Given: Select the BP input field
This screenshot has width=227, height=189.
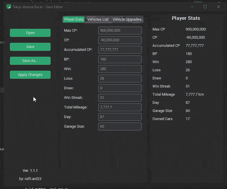Looking at the screenshot, I should (120, 59).
